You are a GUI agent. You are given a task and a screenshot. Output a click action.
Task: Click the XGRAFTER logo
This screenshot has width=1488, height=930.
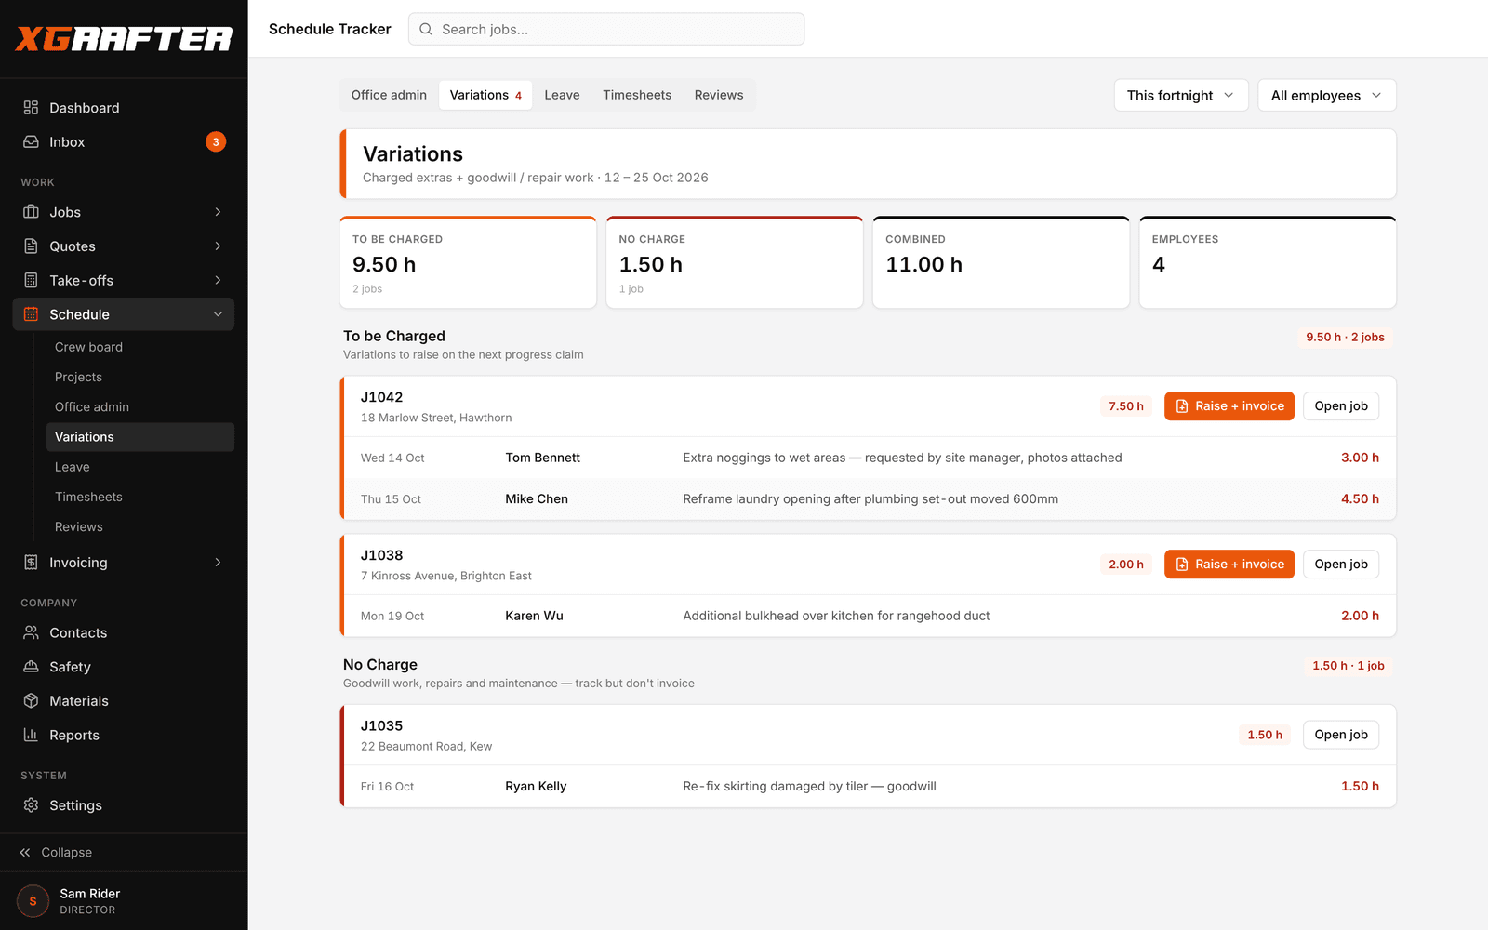click(x=124, y=38)
